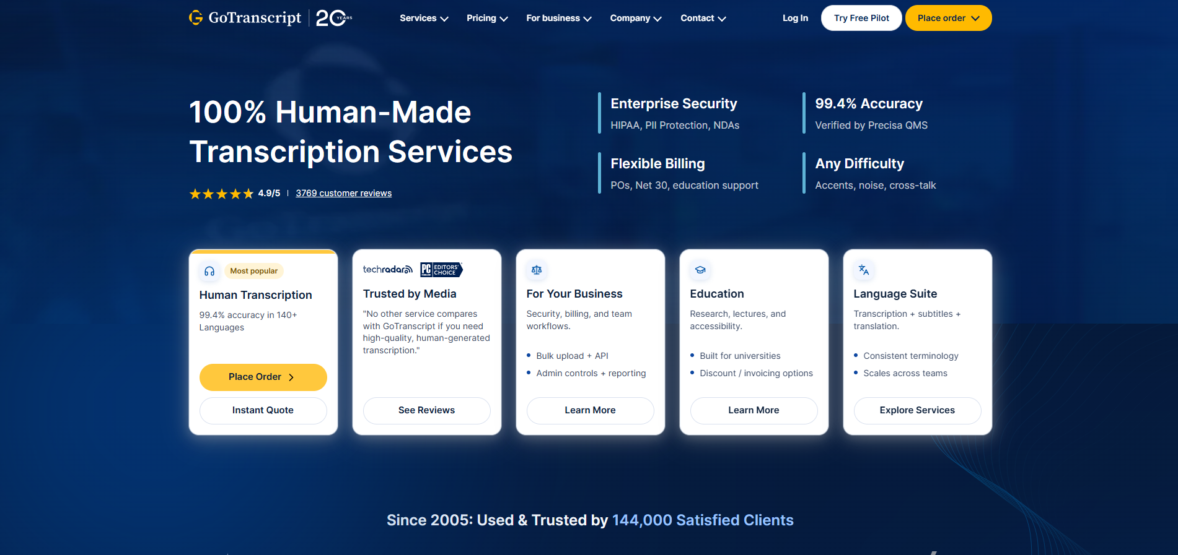Image resolution: width=1178 pixels, height=555 pixels.
Task: Open the Pricing dropdown menu
Action: coord(487,19)
